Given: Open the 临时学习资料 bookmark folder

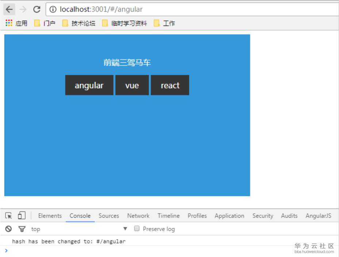Looking at the screenshot, I should click(x=125, y=23).
